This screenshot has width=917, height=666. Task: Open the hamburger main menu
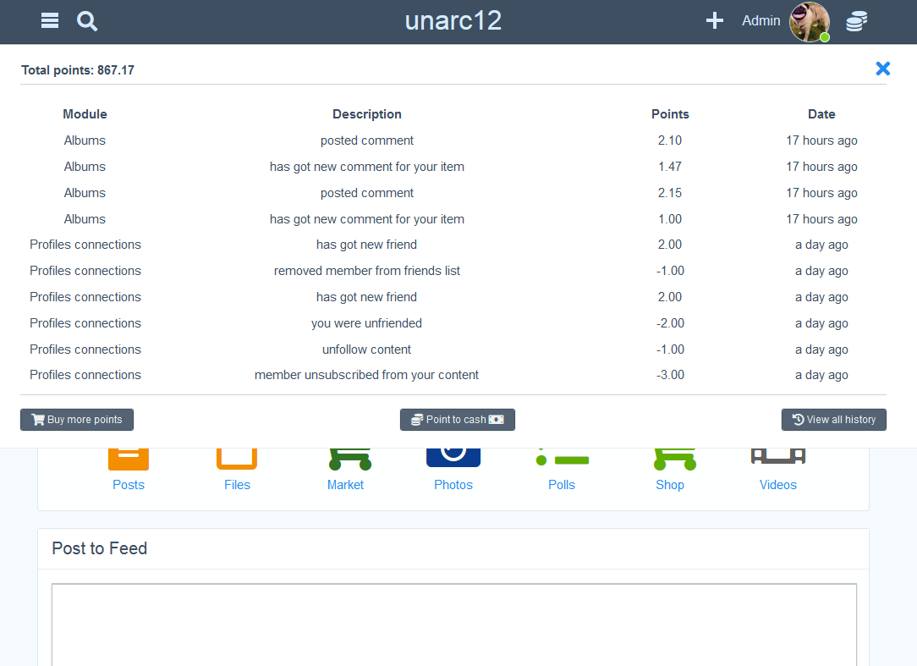point(50,21)
